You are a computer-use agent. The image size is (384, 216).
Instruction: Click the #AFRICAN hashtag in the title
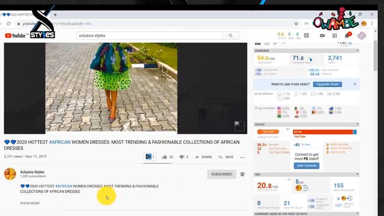click(59, 142)
